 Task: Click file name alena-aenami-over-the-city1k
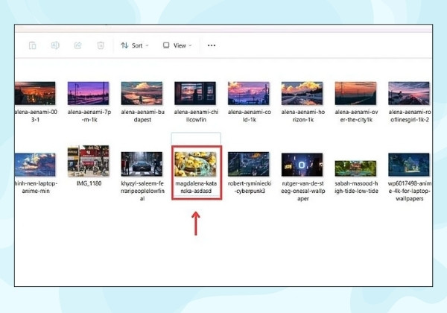click(356, 116)
